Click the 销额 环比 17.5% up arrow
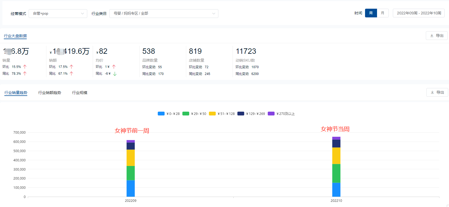The height and width of the screenshot is (207, 449). coord(71,67)
